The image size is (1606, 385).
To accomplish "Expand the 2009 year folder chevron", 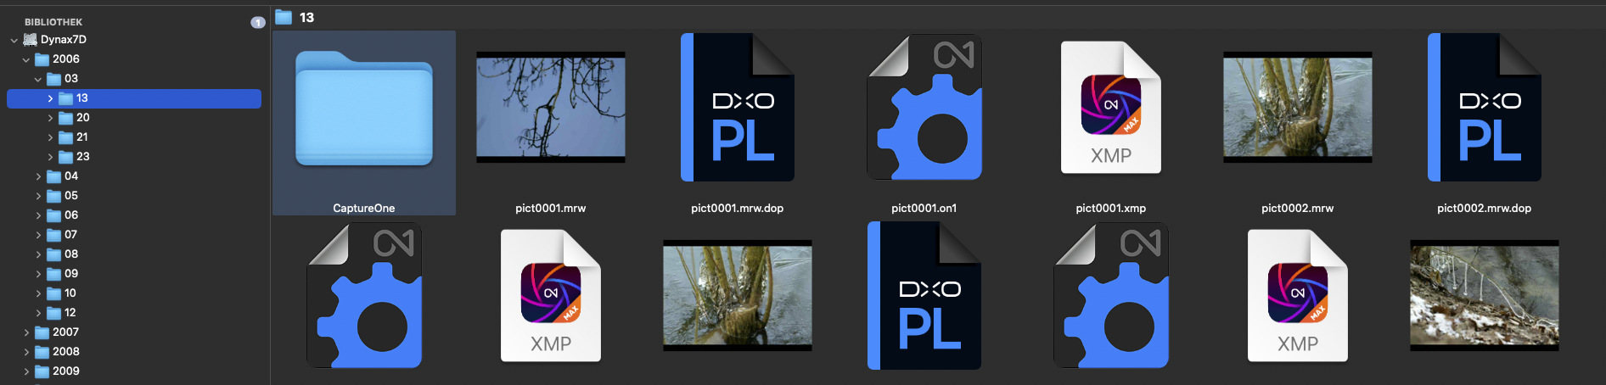I will click(x=26, y=371).
